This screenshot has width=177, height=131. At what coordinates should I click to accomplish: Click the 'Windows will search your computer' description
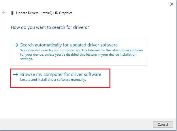click(81, 50)
